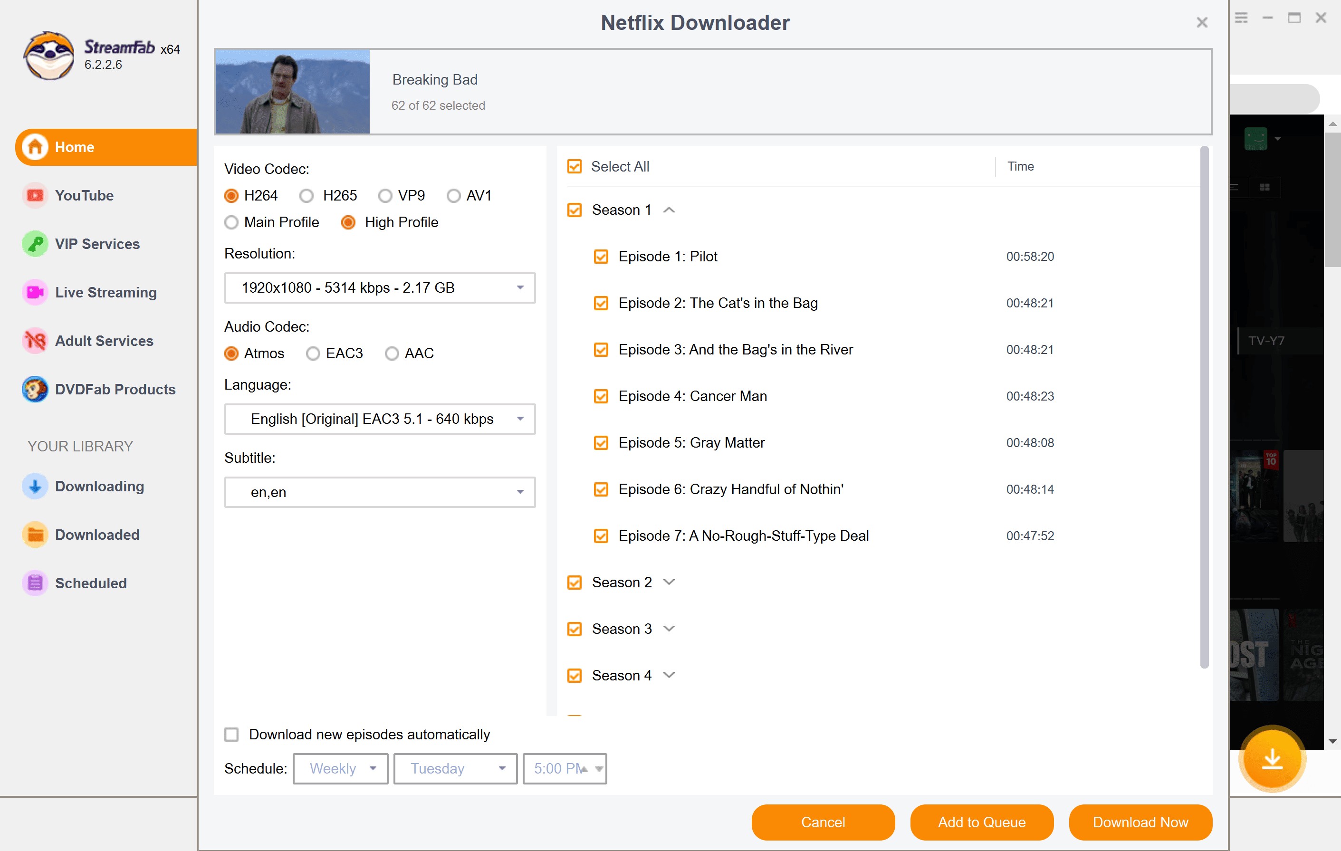Click Download Now button
The height and width of the screenshot is (851, 1341).
[1140, 822]
